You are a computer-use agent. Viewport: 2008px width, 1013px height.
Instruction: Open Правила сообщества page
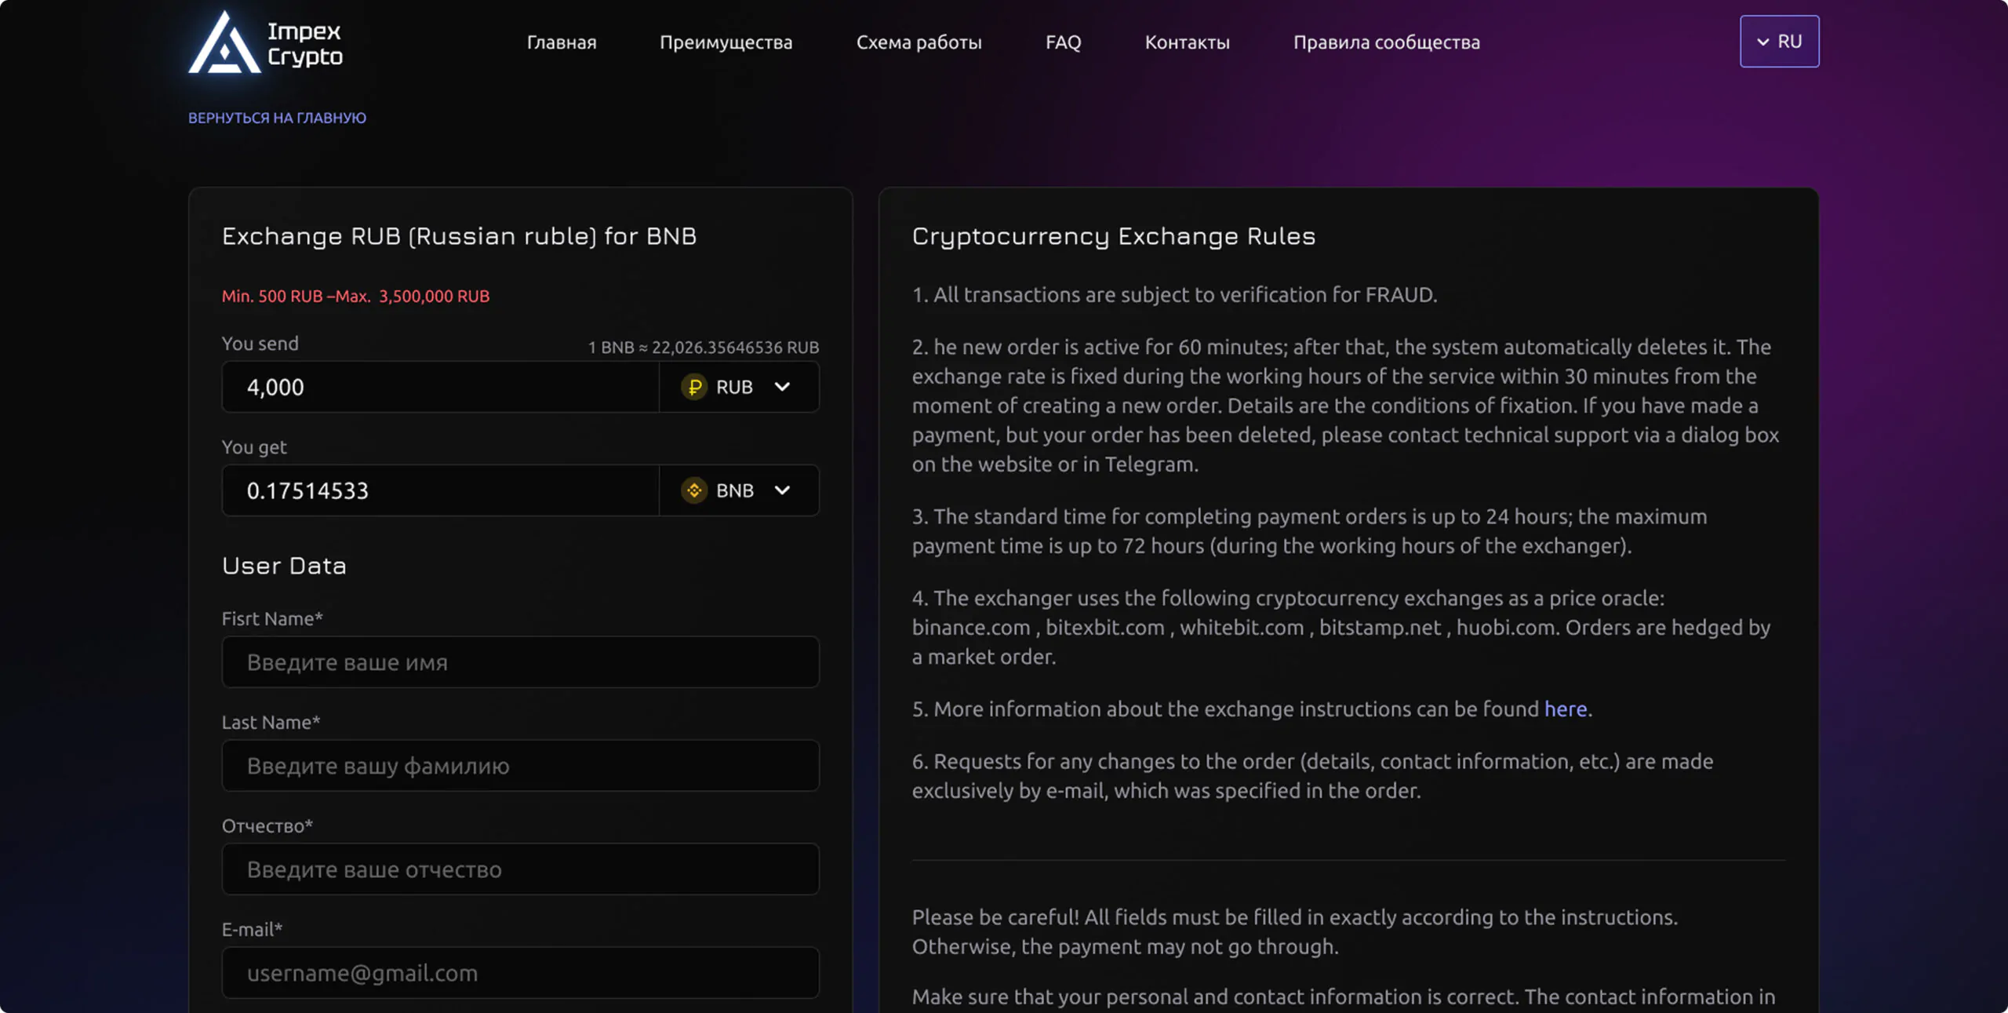1386,42
